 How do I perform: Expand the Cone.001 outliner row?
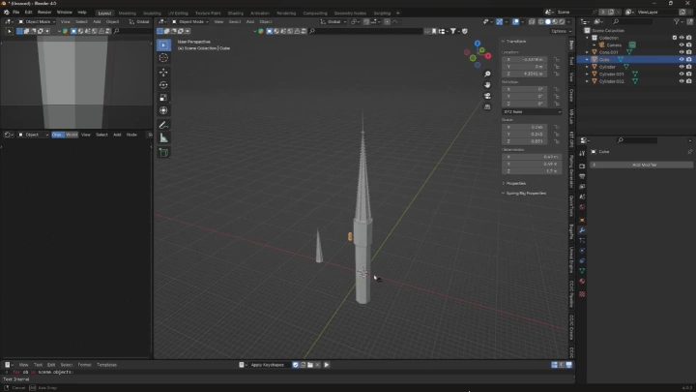tap(588, 52)
